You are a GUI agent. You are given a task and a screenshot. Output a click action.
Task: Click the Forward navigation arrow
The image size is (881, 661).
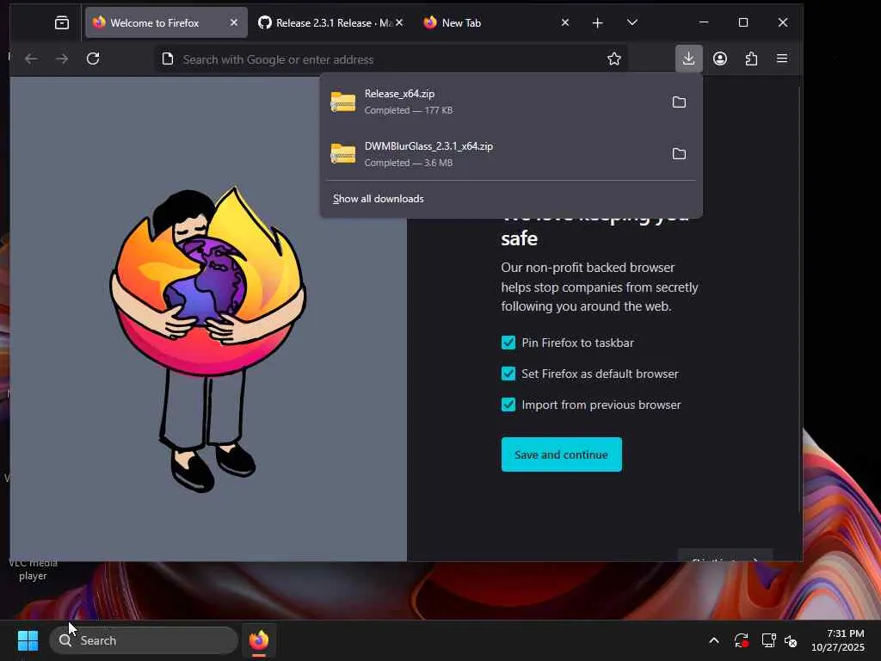click(x=62, y=59)
